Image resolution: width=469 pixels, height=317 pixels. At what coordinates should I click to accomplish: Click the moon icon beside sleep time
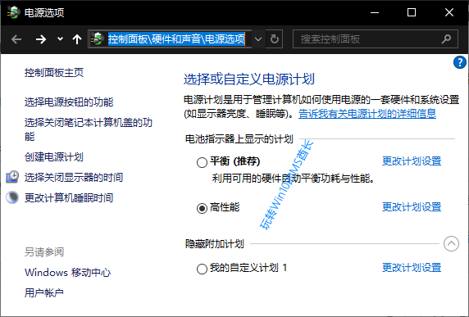[x=12, y=197]
